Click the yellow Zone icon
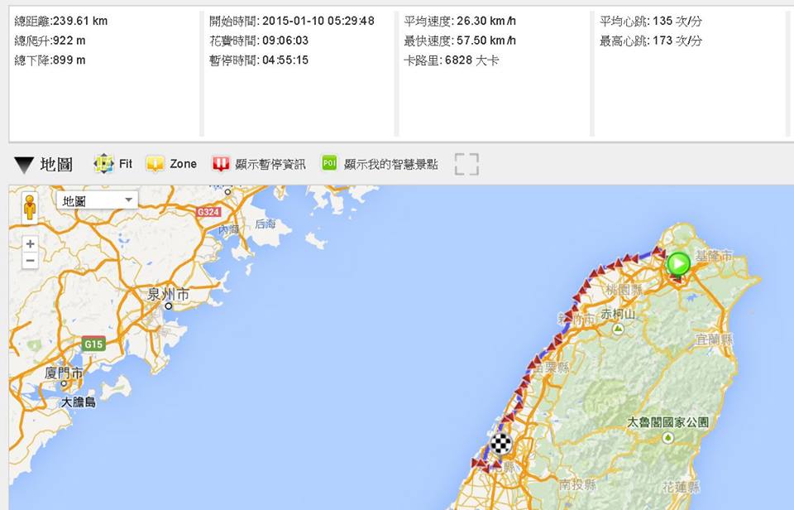The image size is (794, 510). [x=155, y=164]
